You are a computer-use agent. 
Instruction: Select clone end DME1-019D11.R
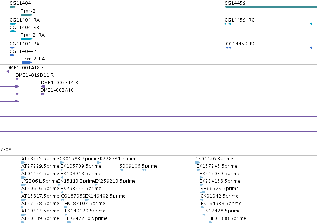point(35,75)
